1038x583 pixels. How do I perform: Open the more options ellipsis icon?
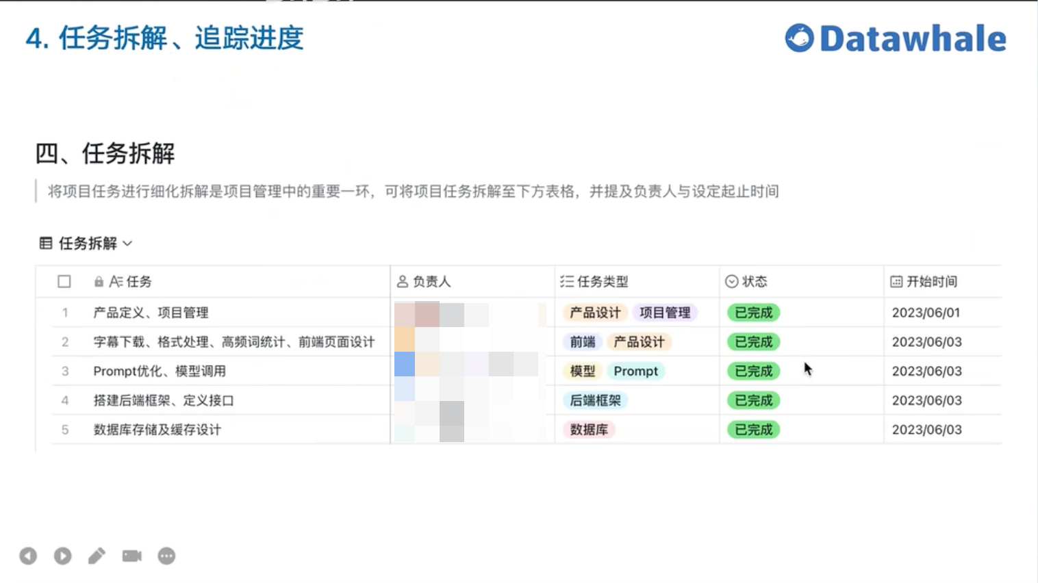click(x=166, y=556)
